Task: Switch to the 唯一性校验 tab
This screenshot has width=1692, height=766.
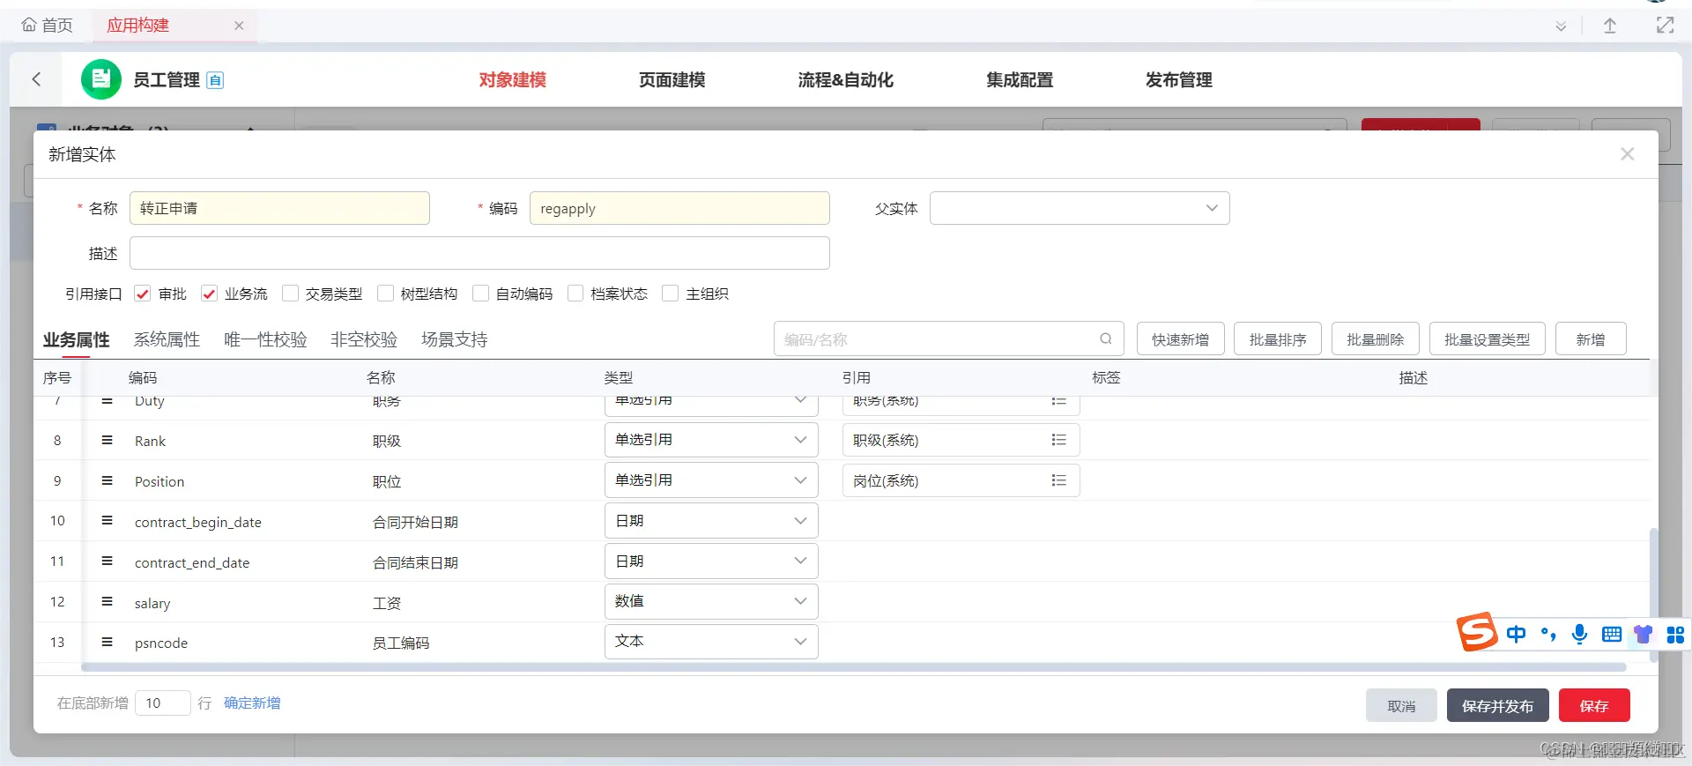Action: pyautogui.click(x=265, y=339)
